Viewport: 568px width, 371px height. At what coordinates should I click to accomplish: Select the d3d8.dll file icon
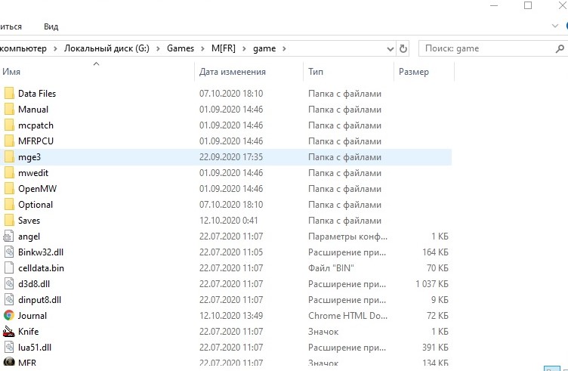click(9, 284)
